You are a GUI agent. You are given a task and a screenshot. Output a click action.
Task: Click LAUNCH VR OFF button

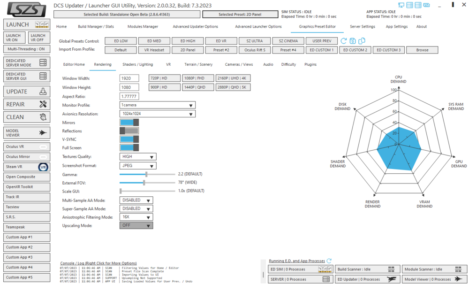click(39, 38)
